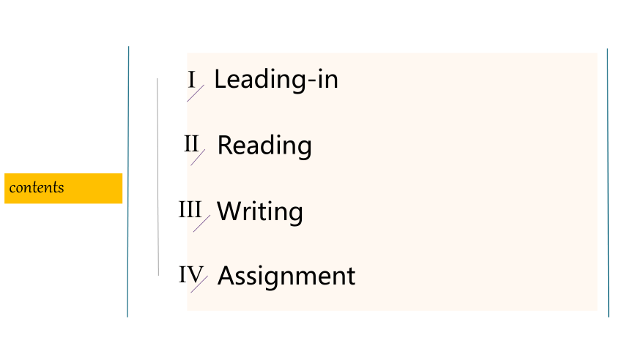The width and height of the screenshot is (630, 354).
Task: Select Roman numeral IV
Action: point(191,274)
